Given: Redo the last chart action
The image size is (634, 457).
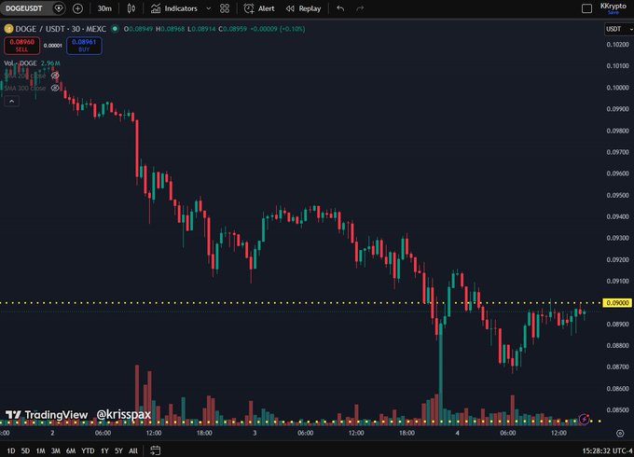Looking at the screenshot, I should point(360,8).
